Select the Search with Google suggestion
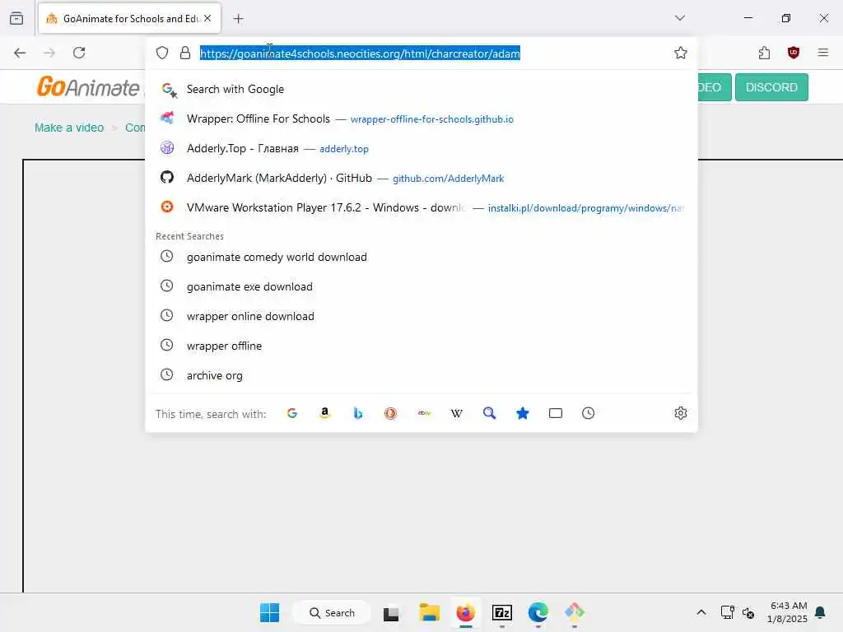 pyautogui.click(x=421, y=89)
